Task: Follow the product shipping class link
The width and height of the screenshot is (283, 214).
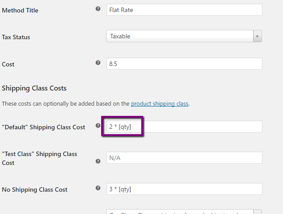Action: 160,104
